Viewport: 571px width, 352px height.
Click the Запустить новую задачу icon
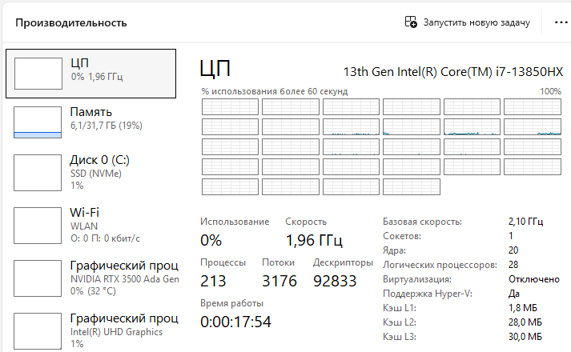click(x=411, y=22)
